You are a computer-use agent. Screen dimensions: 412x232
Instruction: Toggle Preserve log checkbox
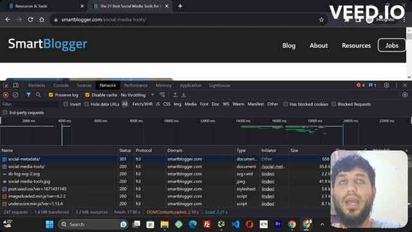point(51,95)
